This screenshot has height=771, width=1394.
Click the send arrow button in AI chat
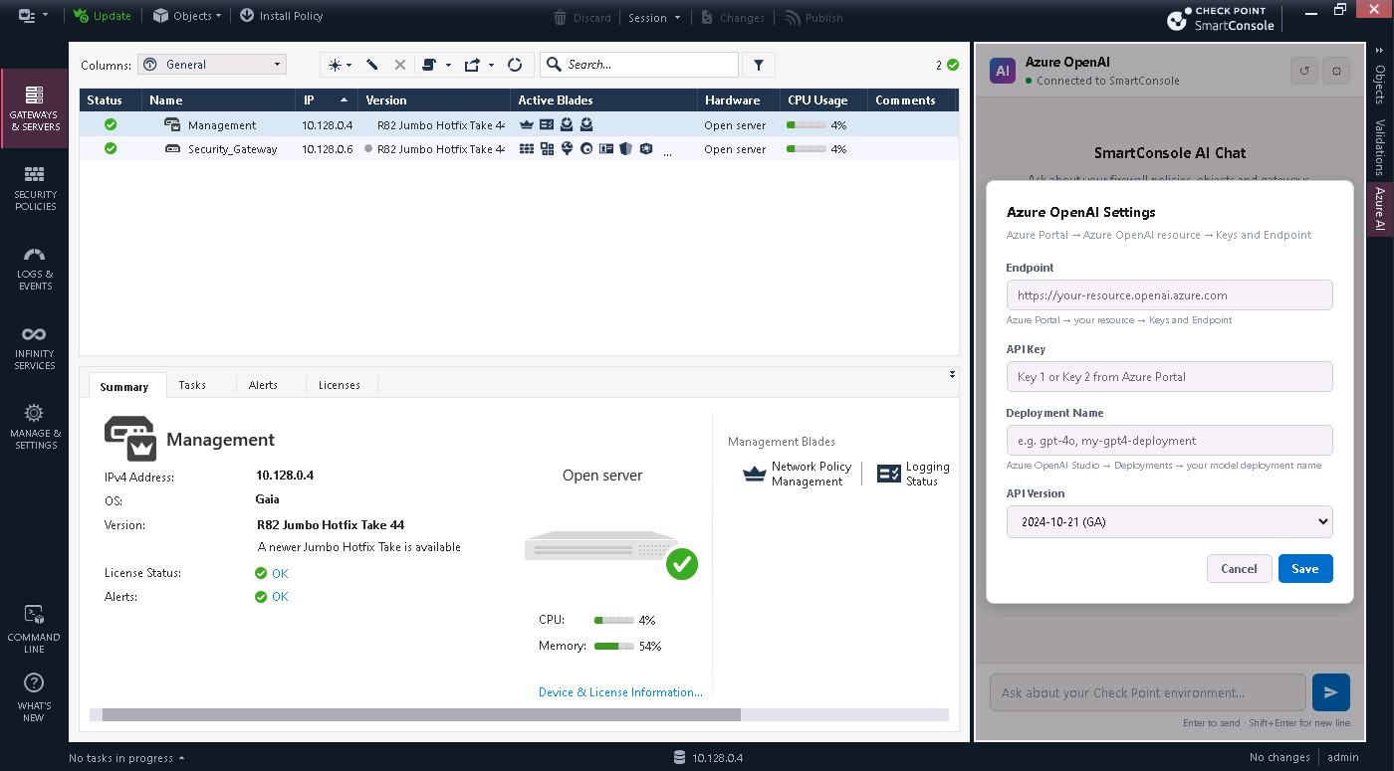pyautogui.click(x=1331, y=692)
